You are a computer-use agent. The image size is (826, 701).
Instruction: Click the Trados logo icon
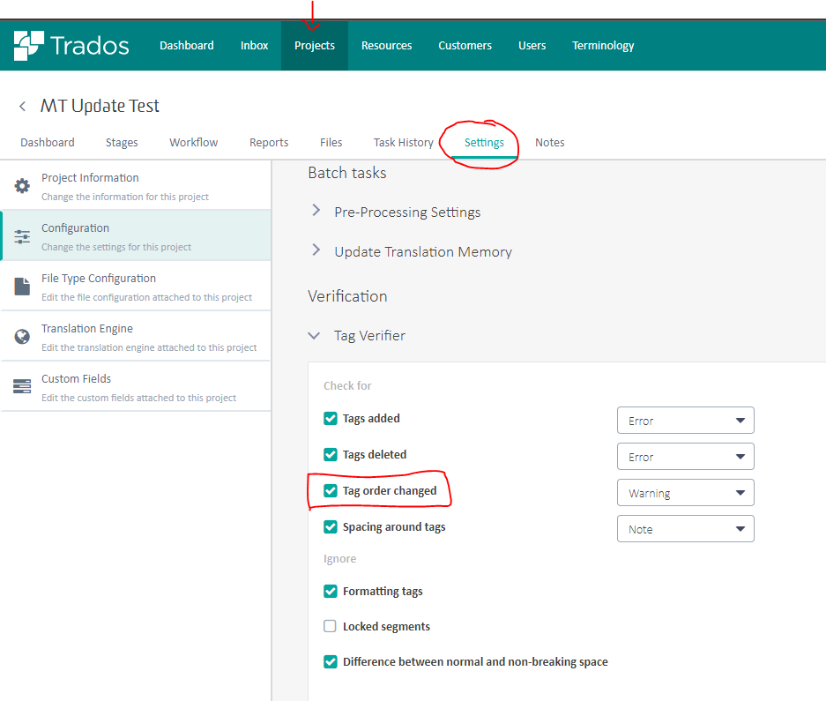[x=31, y=42]
